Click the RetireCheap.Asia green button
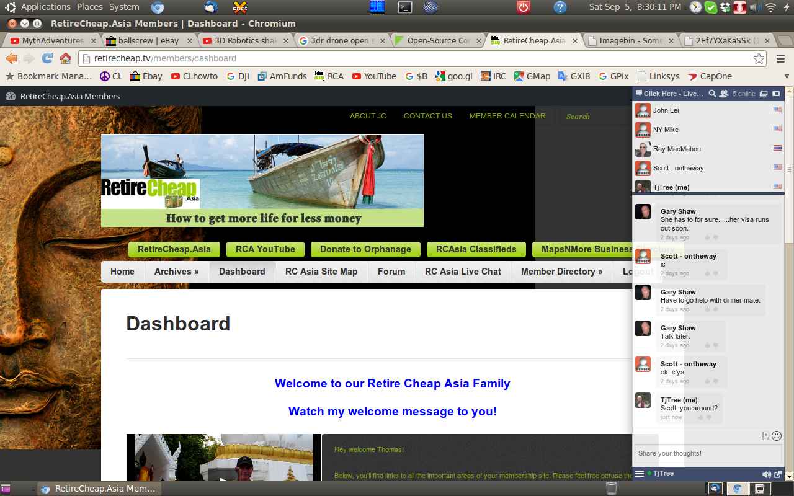Viewport: 794px width, 496px height. 174,249
